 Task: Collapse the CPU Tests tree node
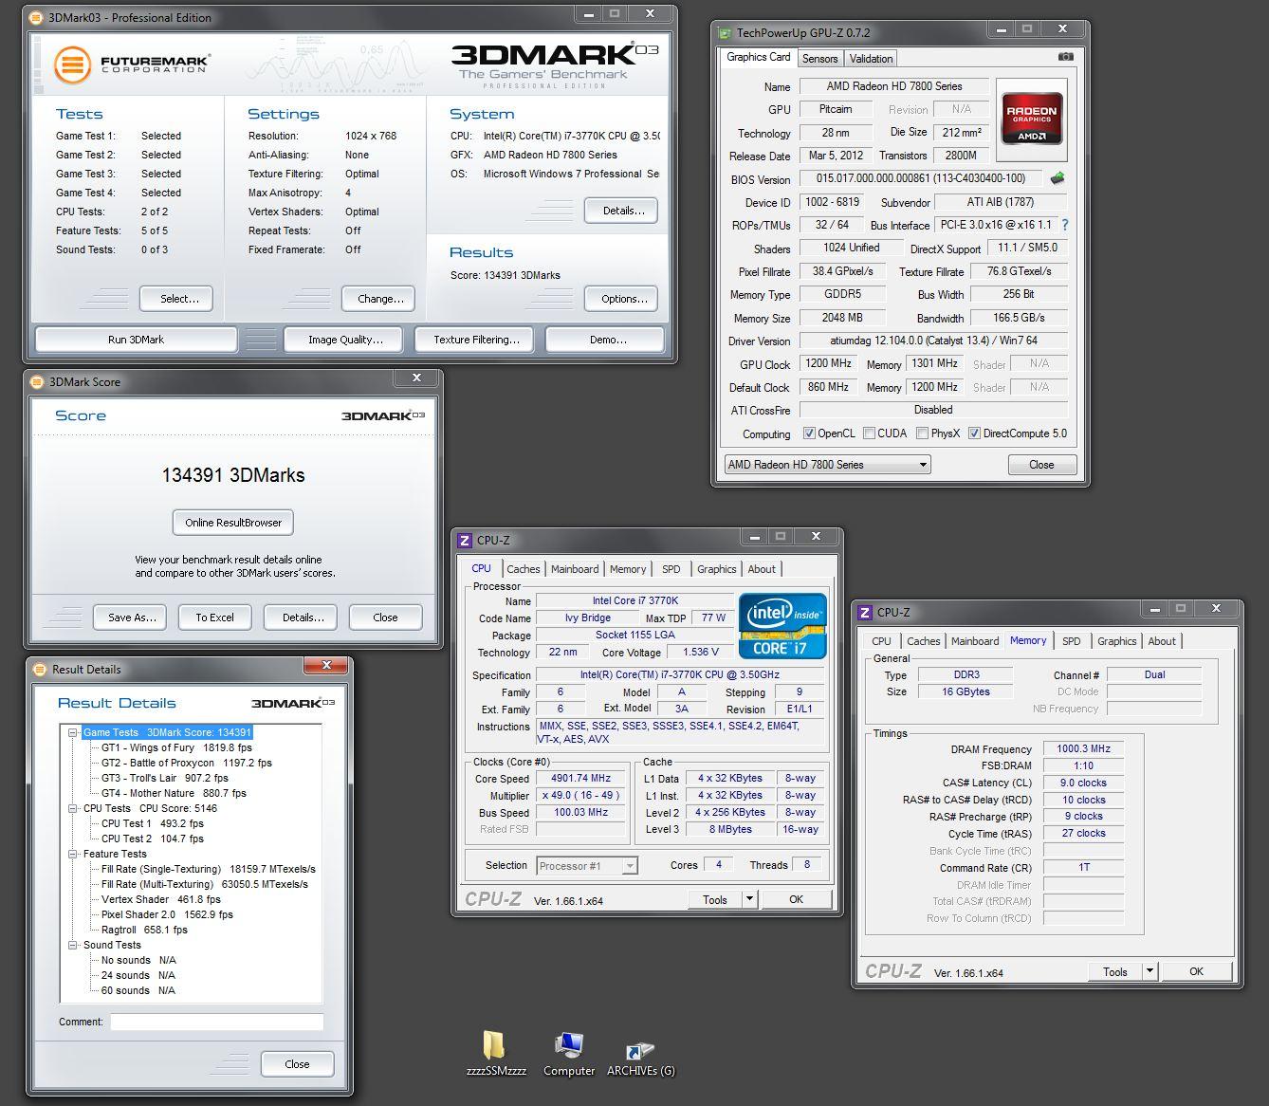(x=73, y=808)
